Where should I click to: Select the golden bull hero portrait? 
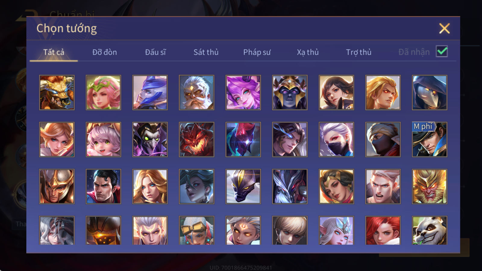(57, 92)
